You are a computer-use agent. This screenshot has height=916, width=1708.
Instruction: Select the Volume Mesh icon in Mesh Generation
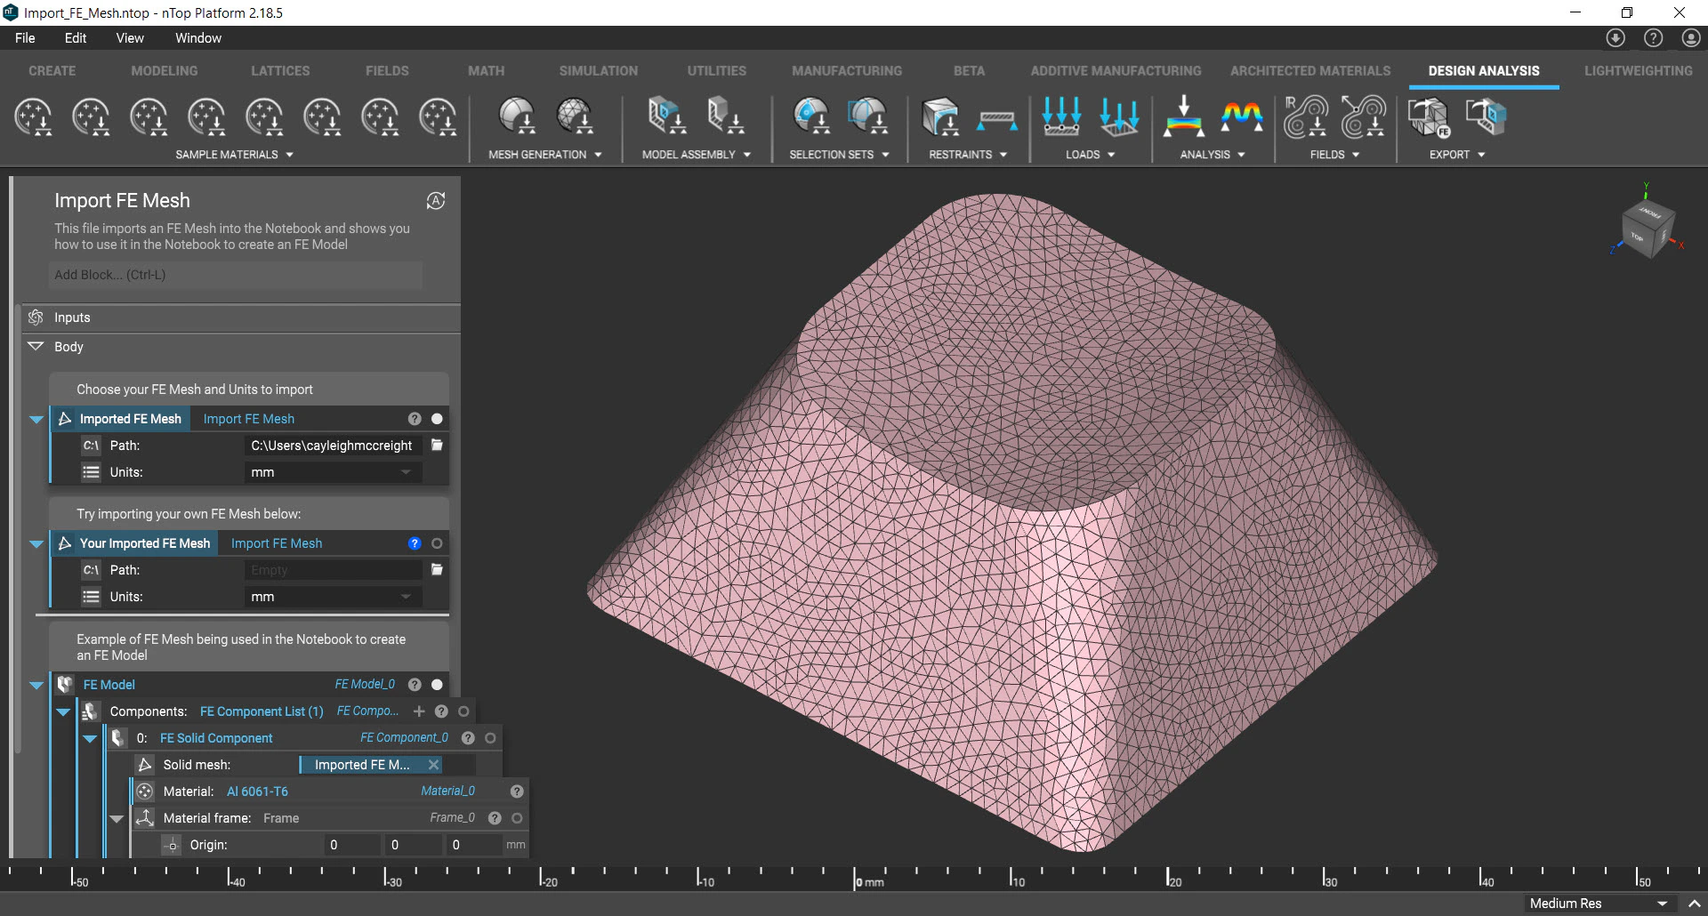[x=575, y=117]
